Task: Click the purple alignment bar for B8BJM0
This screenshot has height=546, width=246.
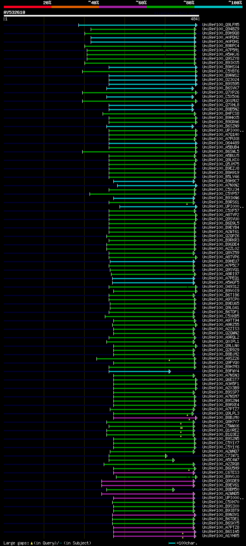Action: 155,418
